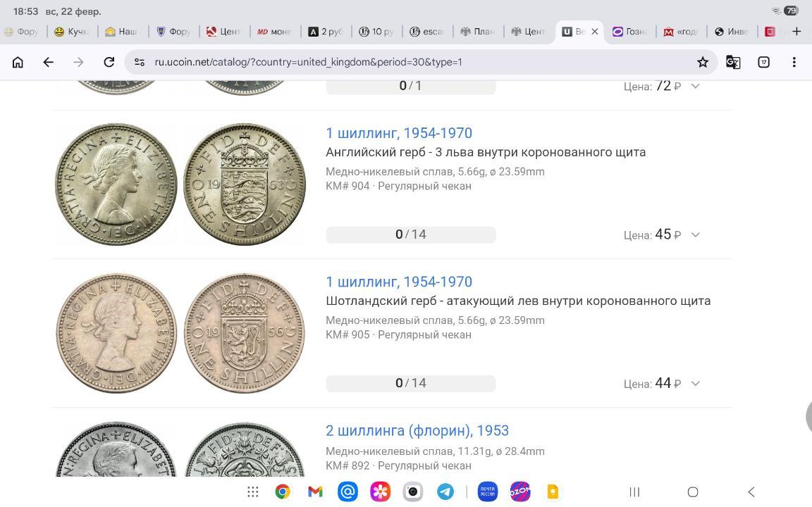The image size is (812, 507).
Task: Open Gmail from the taskbar
Action: (315, 492)
